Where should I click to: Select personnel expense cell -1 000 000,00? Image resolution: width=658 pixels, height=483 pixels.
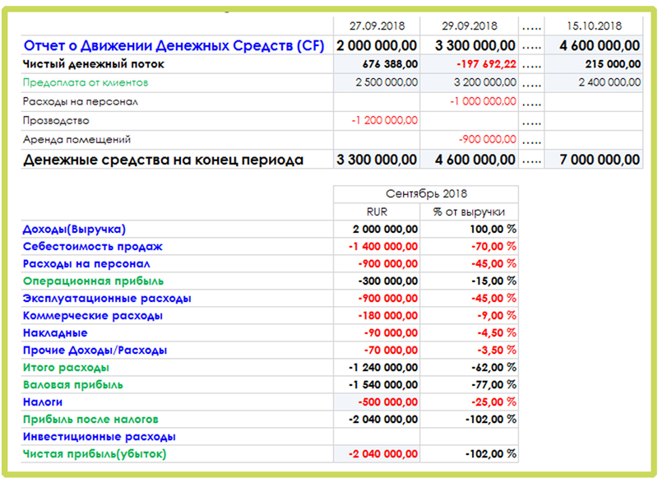469,101
